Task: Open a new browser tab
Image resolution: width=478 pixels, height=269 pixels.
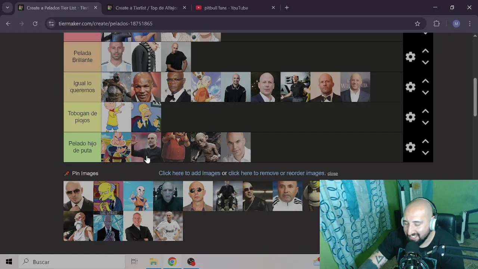Action: click(286, 7)
